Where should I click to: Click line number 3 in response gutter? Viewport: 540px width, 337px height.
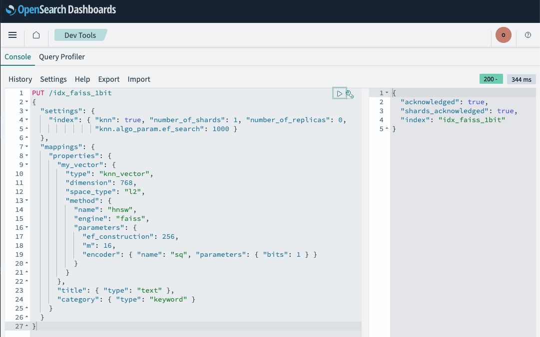click(381, 111)
